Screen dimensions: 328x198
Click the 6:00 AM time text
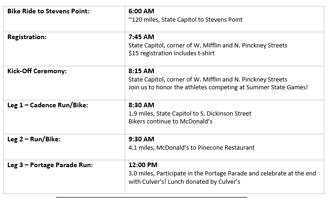tap(141, 11)
